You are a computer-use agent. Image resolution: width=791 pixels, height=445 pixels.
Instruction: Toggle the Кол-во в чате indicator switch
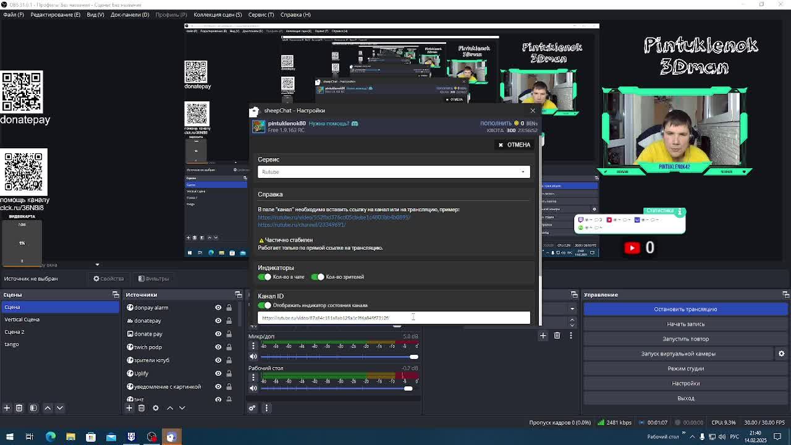[264, 277]
